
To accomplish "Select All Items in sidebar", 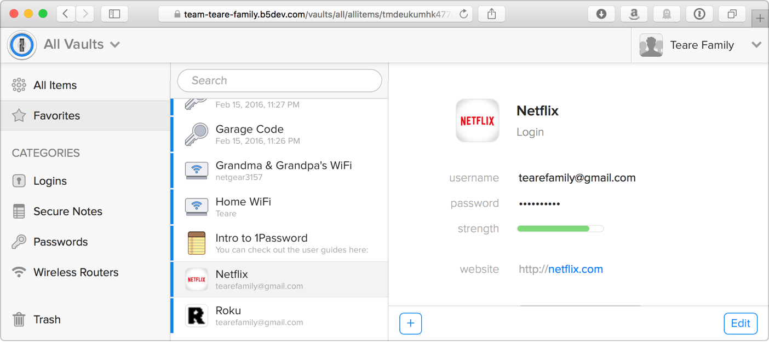I will [85, 85].
